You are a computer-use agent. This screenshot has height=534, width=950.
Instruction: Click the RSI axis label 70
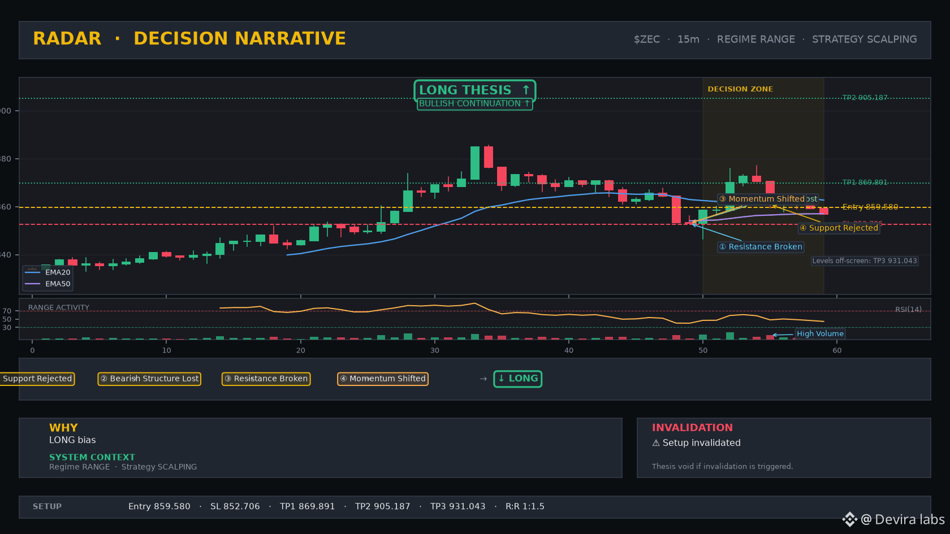[x=7, y=311]
